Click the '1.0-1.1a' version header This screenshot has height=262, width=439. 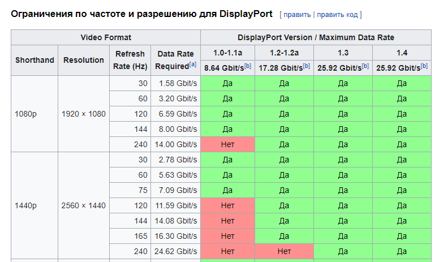coord(227,53)
